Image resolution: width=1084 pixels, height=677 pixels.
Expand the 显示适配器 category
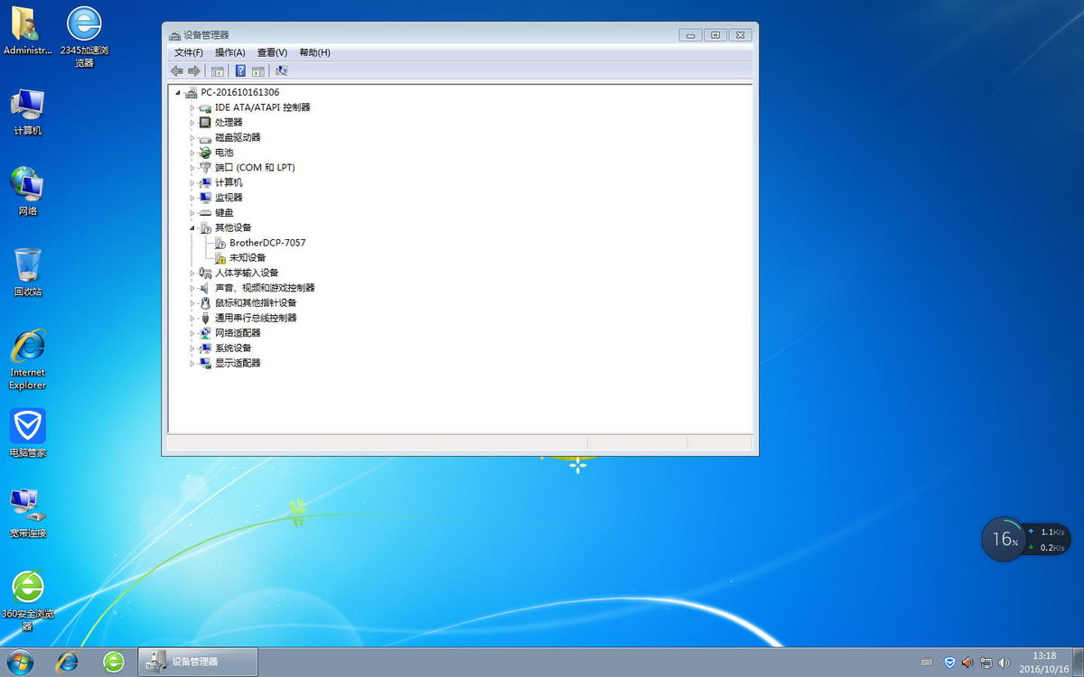(192, 363)
